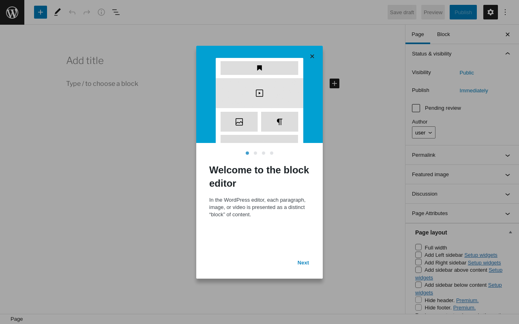Redo the last change

(87, 12)
